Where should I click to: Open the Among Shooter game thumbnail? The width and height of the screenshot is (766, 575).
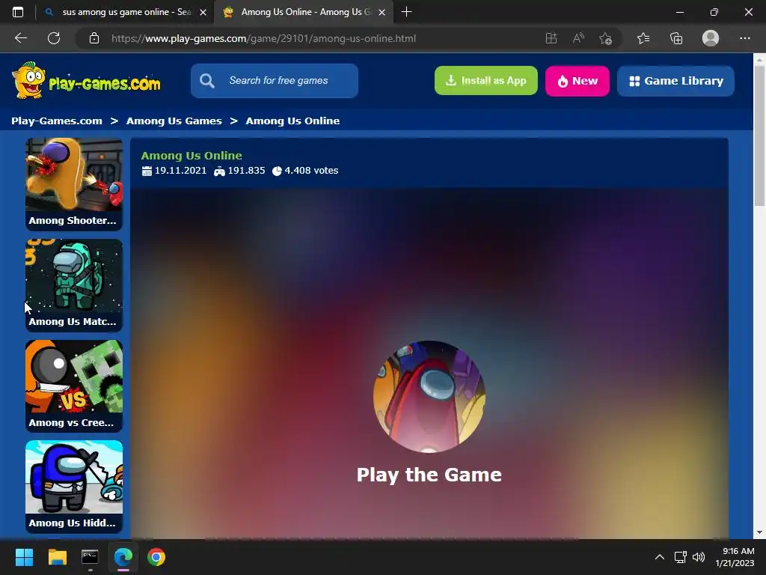click(74, 183)
